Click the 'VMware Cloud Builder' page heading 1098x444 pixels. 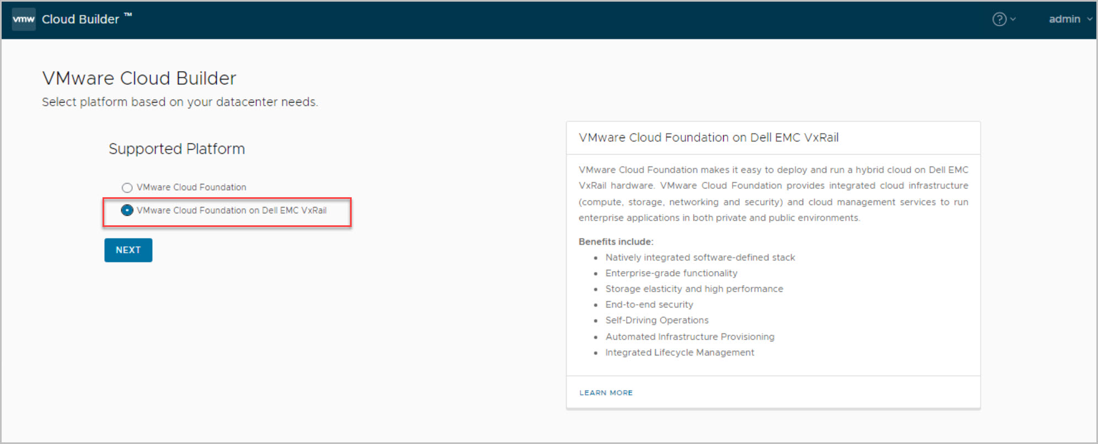[x=139, y=78]
